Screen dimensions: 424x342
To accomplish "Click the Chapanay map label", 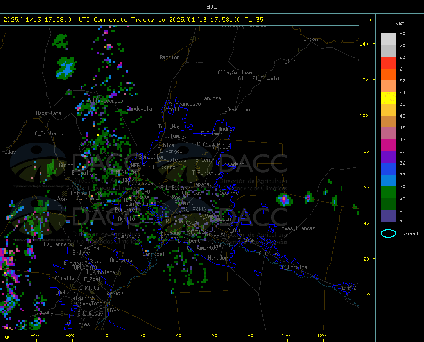I will point(201,184).
